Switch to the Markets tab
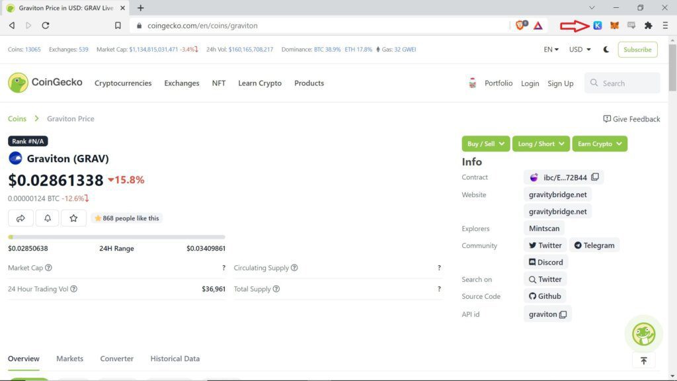Image resolution: width=677 pixels, height=381 pixels. 69,359
